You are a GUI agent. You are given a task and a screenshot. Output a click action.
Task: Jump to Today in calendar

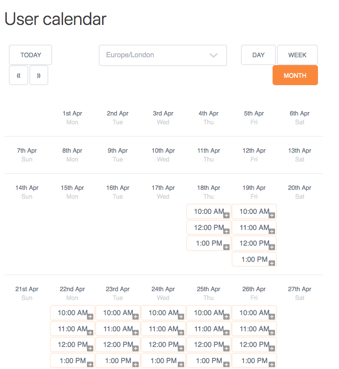pyautogui.click(x=31, y=55)
